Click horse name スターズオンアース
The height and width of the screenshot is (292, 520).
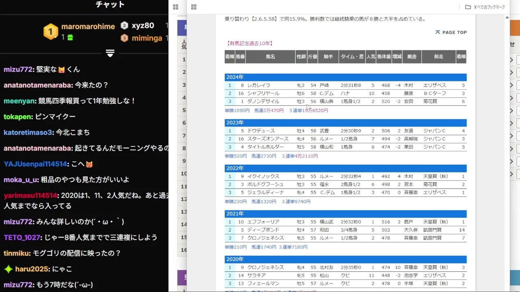click(x=268, y=139)
